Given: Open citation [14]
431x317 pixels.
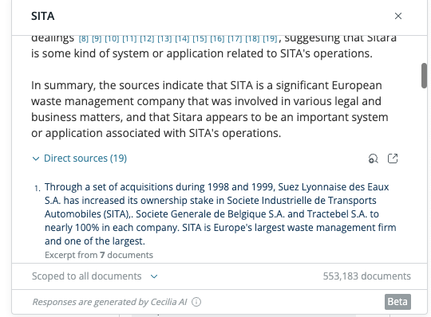Looking at the screenshot, I should pos(182,39).
